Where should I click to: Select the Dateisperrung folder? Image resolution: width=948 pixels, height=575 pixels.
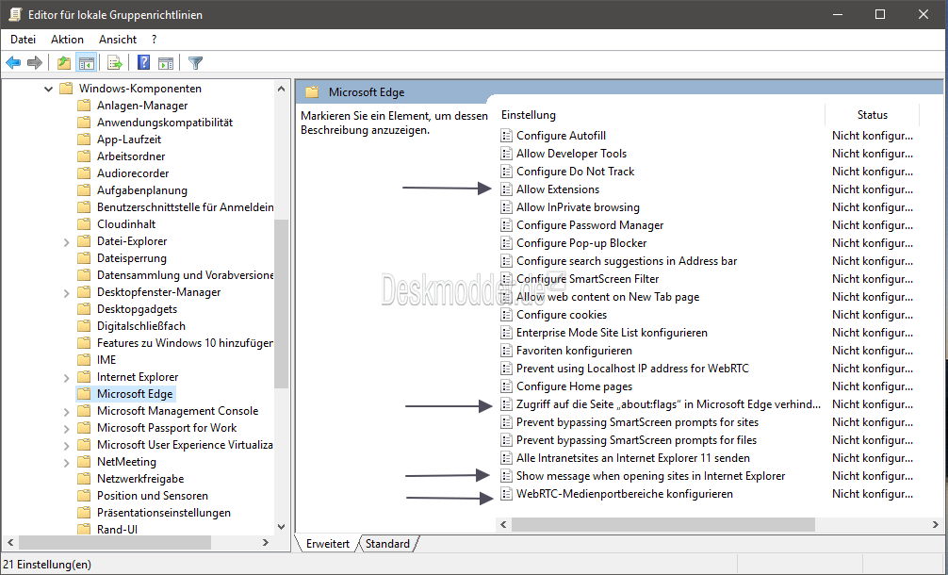(132, 258)
